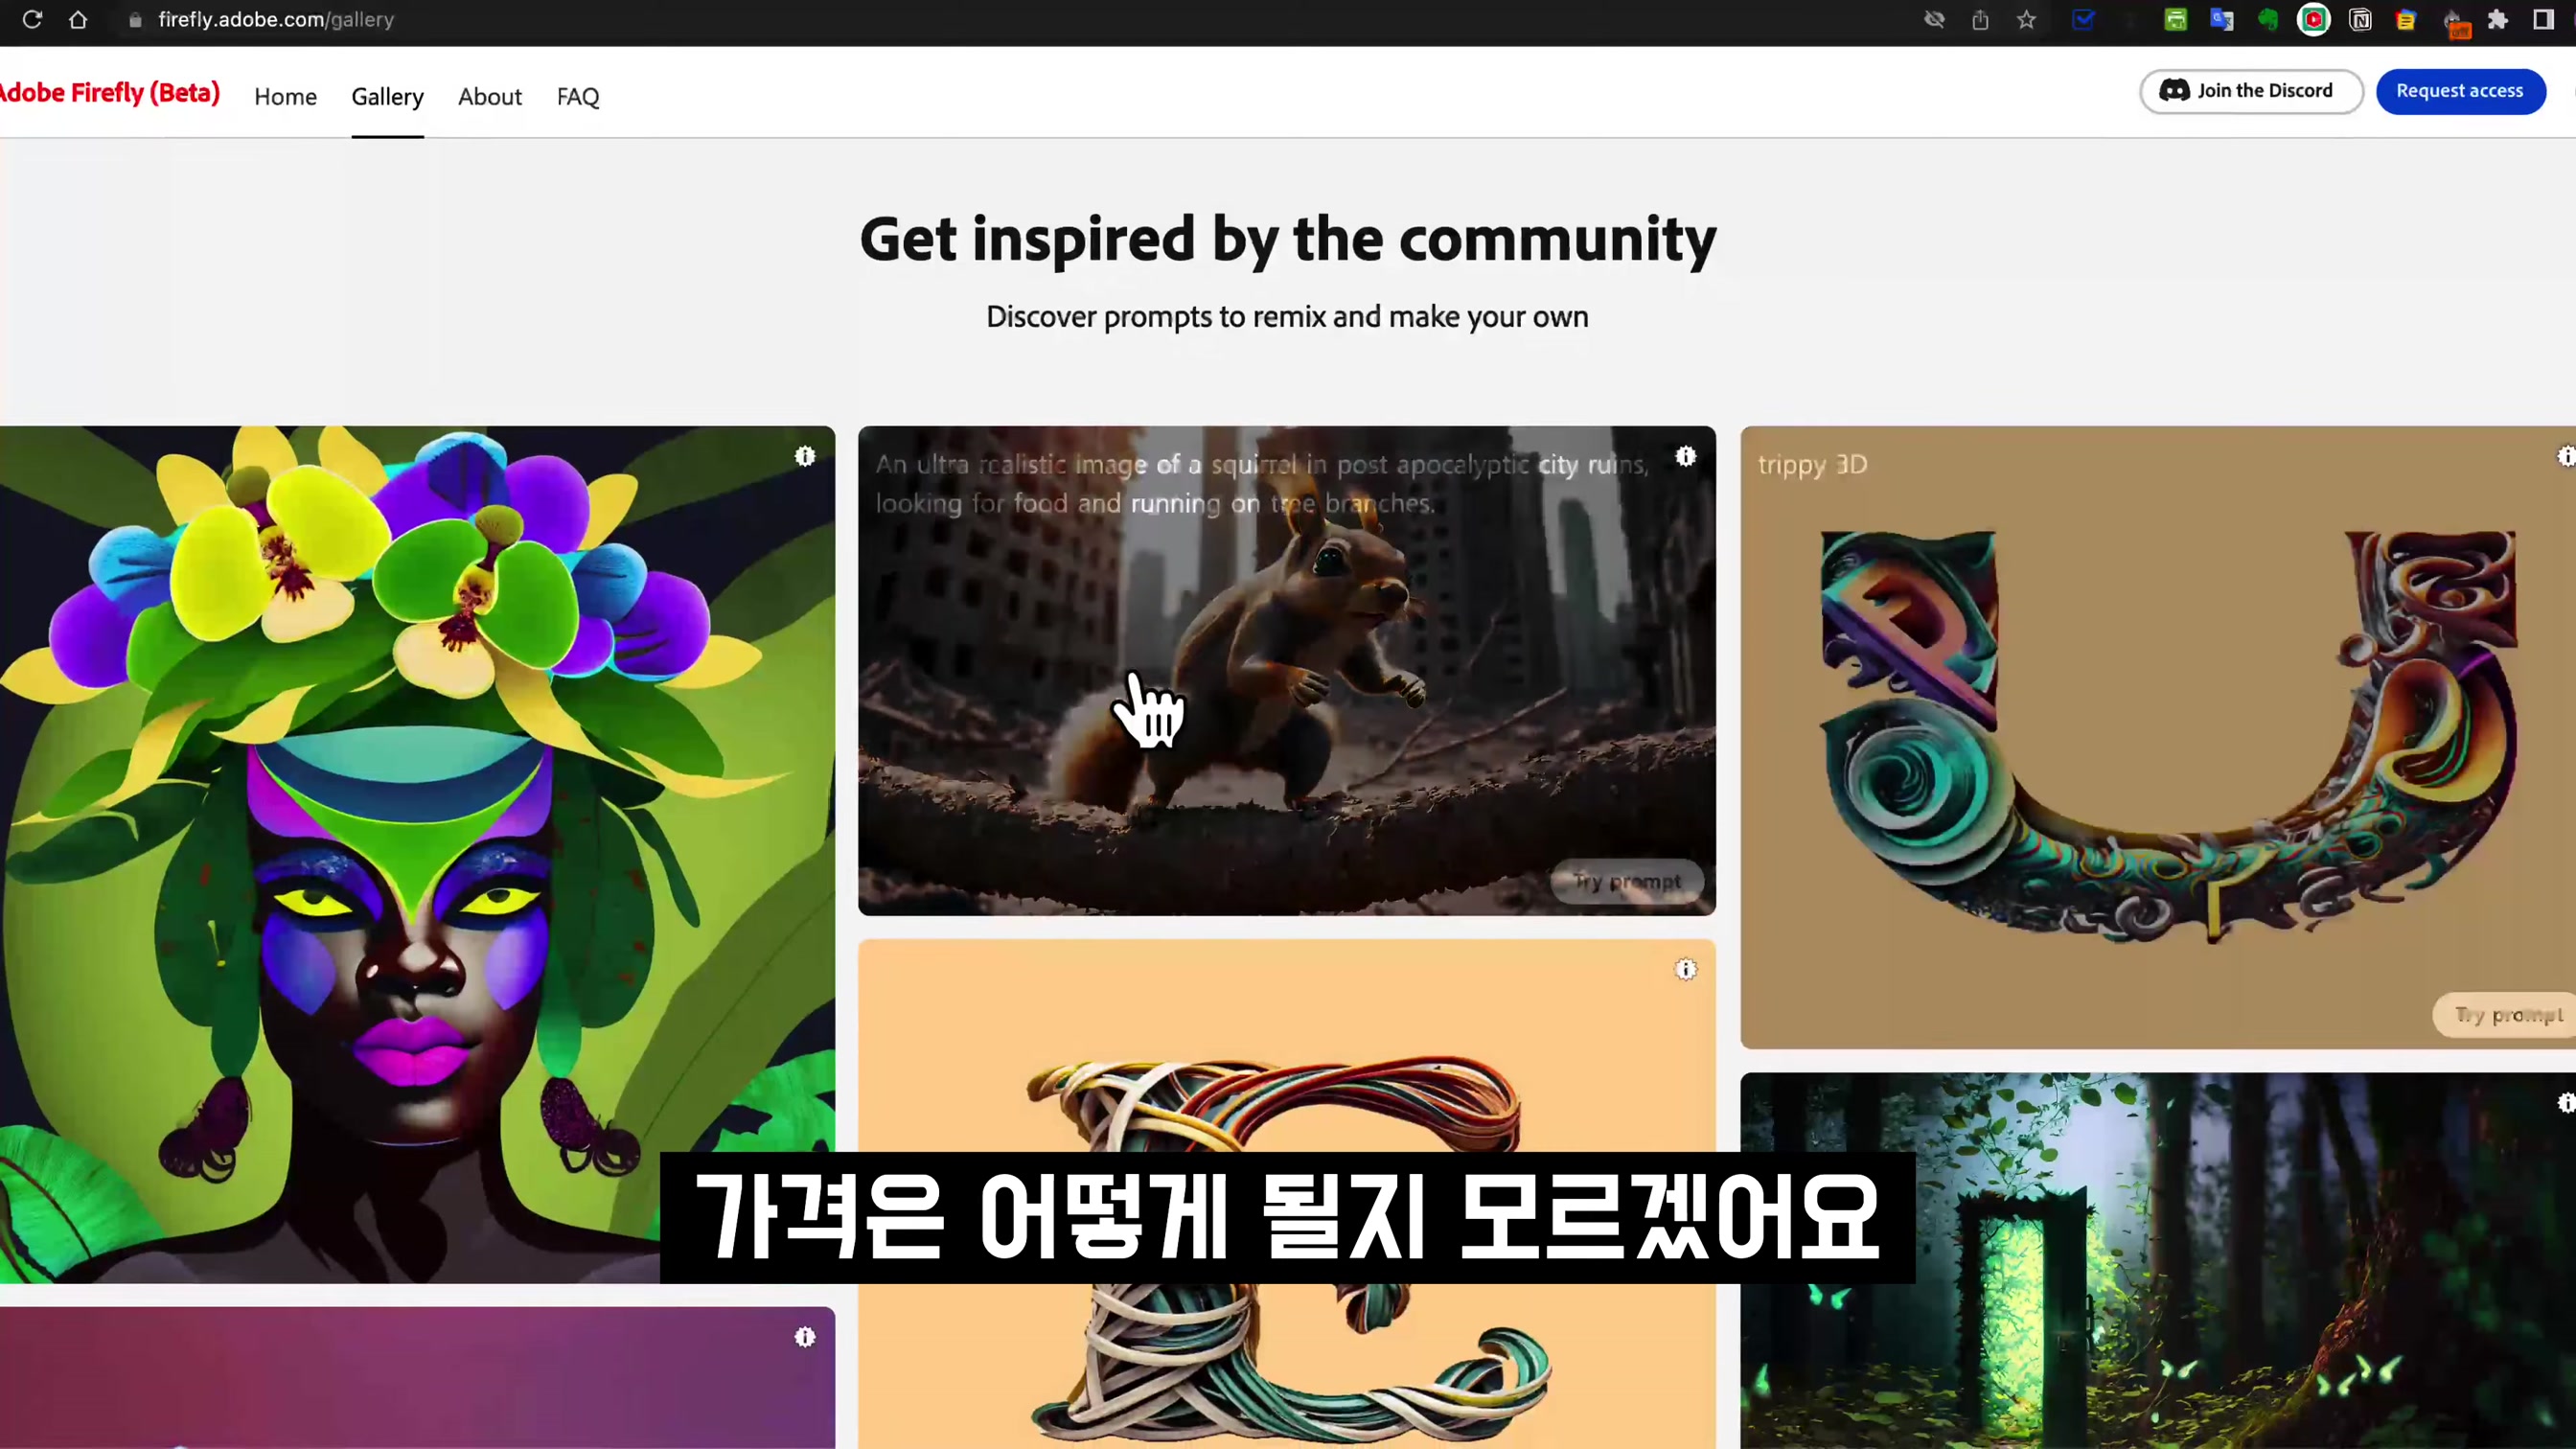Open info icon on purple gradient card
This screenshot has height=1449, width=2576.
coord(805,1337)
